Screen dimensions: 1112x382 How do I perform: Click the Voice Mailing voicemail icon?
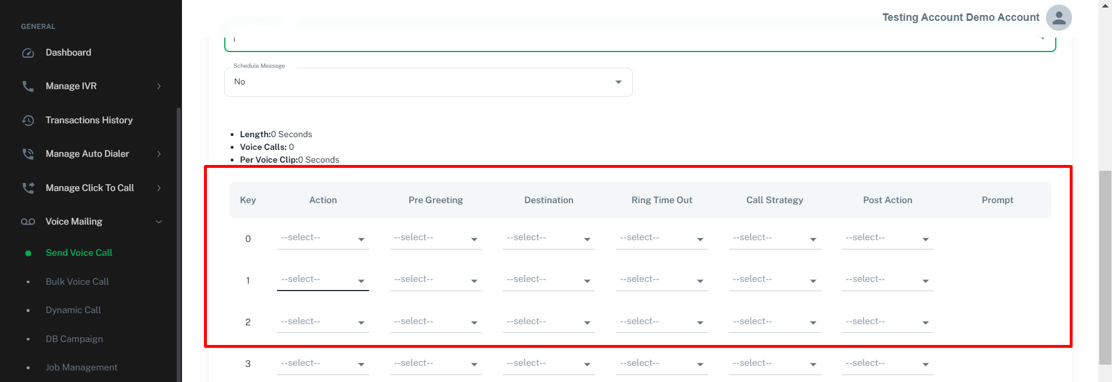pos(28,222)
